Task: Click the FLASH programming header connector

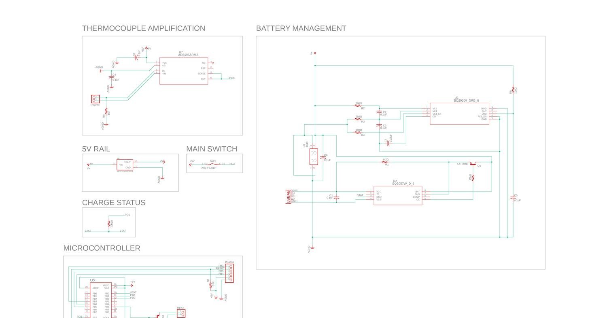Action: point(229,273)
